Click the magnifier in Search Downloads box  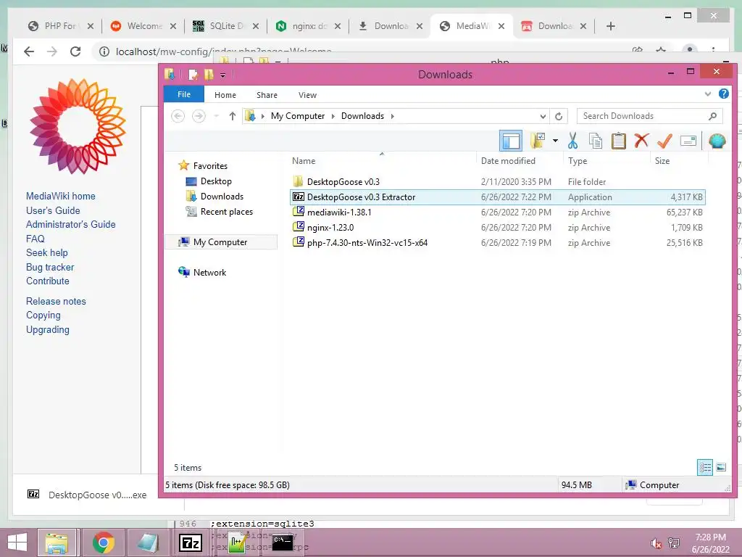tap(713, 116)
